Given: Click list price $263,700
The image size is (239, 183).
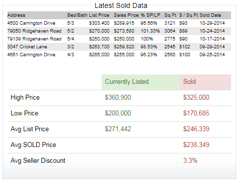Looking at the screenshot, I should (x=99, y=47).
